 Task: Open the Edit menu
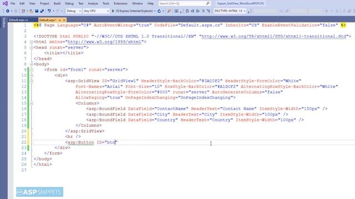coord(22,3)
